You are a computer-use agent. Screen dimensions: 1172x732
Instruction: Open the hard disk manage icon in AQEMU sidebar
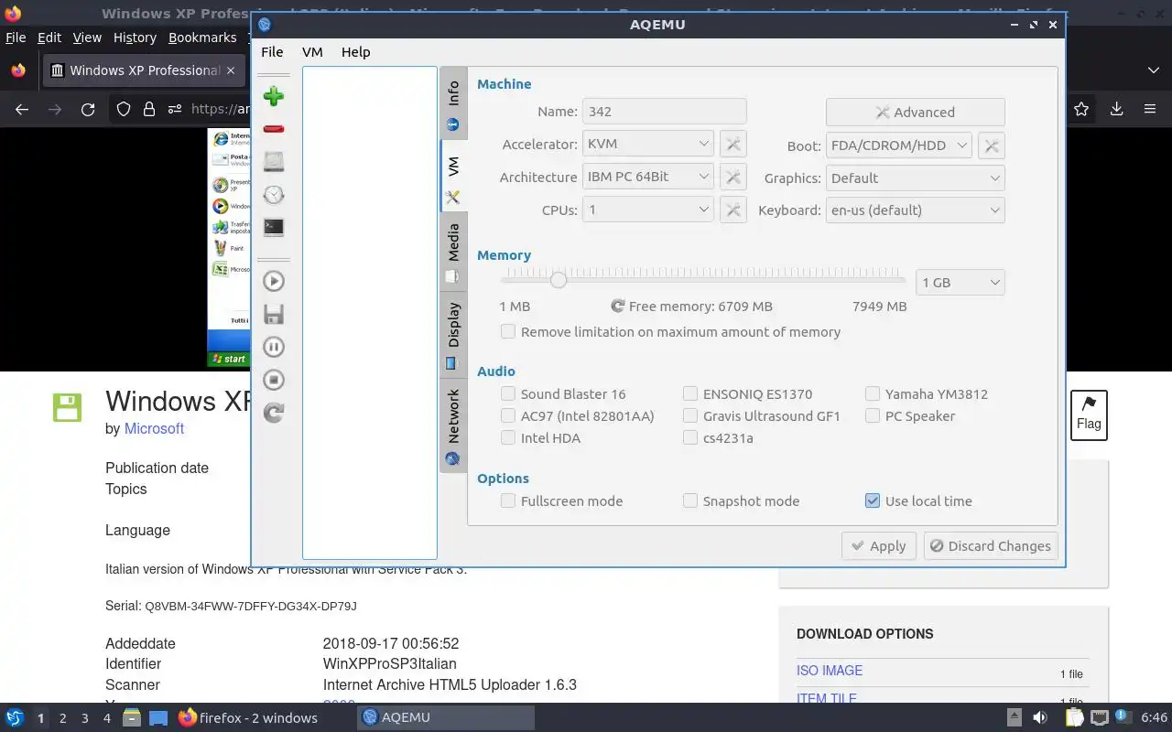tap(273, 162)
